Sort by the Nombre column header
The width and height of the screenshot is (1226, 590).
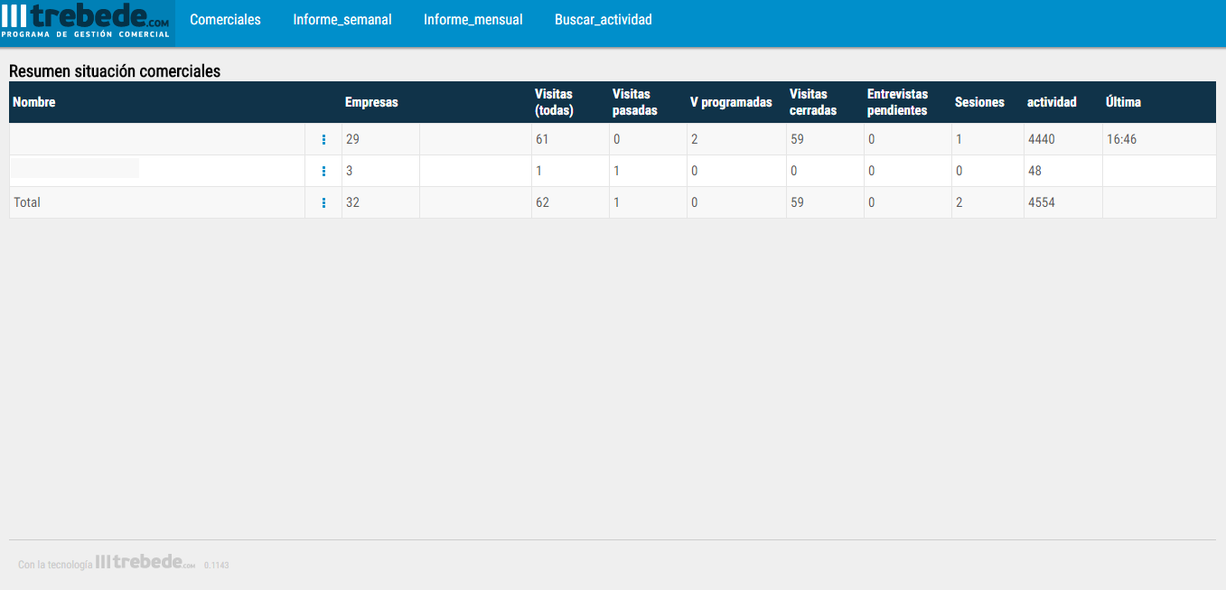point(34,102)
